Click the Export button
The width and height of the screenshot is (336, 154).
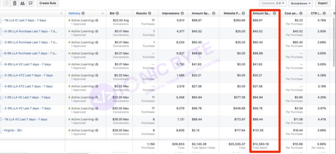[323, 3]
